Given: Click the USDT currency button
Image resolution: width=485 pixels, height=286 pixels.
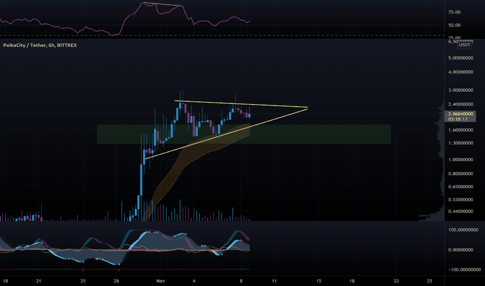Looking at the screenshot, I should (464, 45).
